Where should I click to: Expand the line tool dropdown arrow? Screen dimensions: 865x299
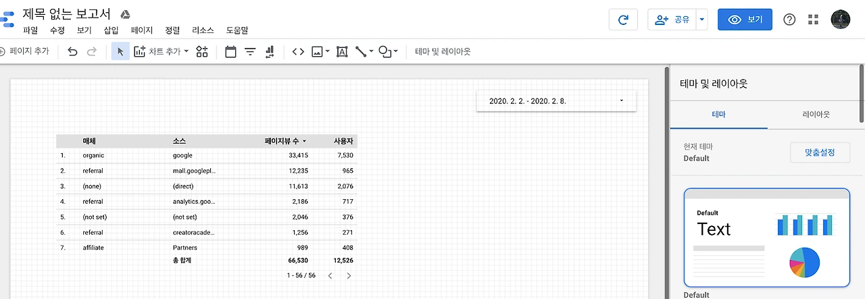[x=371, y=51]
